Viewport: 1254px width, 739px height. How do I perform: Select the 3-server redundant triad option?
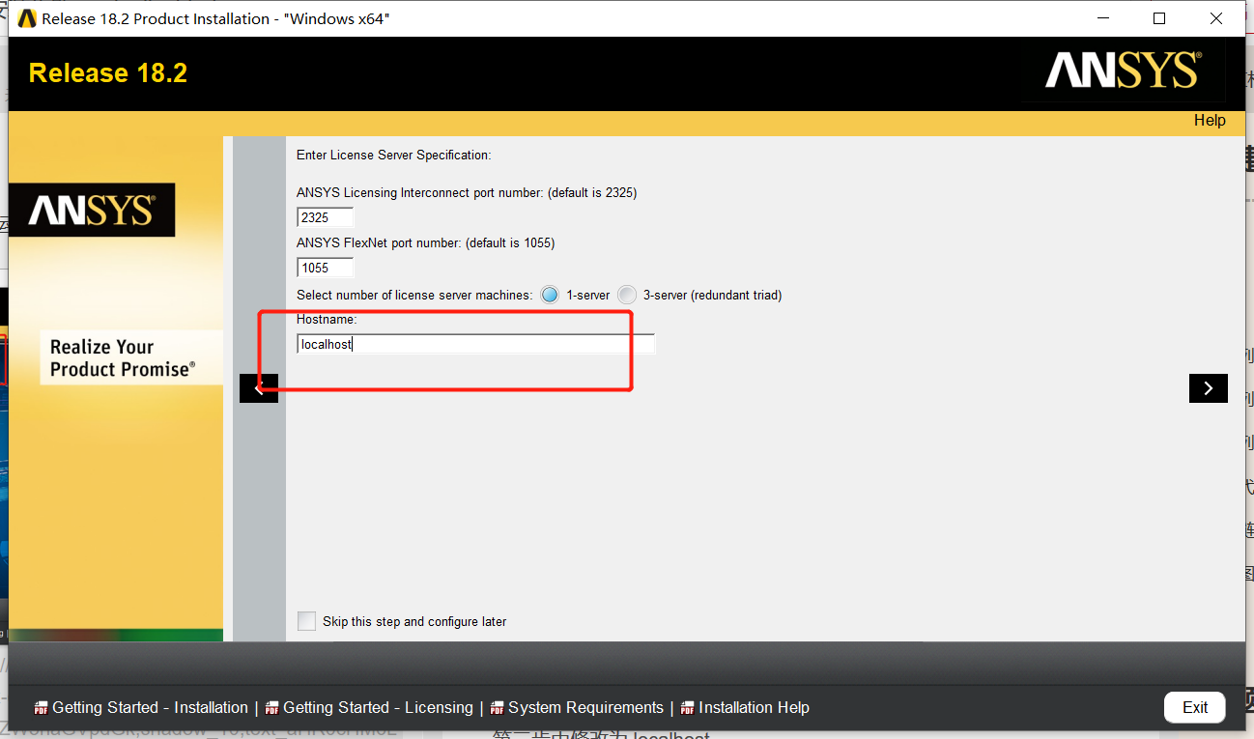627,295
